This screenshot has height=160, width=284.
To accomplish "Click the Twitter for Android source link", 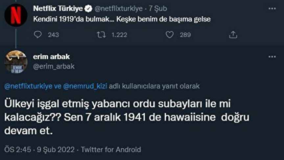I will 111,149.
